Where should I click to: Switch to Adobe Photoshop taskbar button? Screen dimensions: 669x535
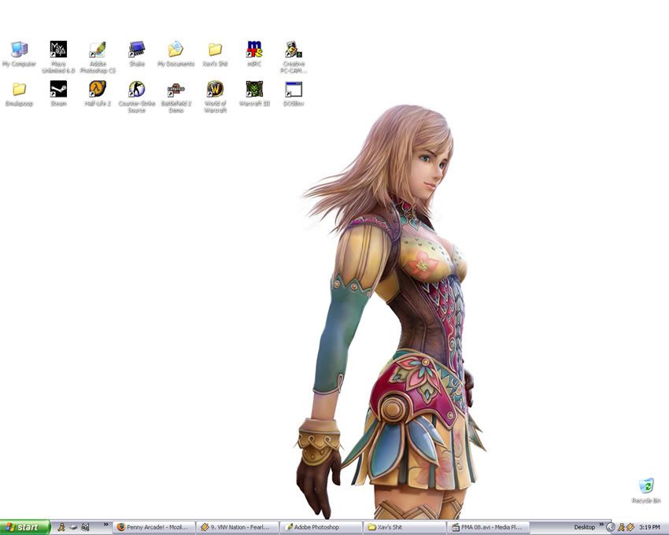320,527
